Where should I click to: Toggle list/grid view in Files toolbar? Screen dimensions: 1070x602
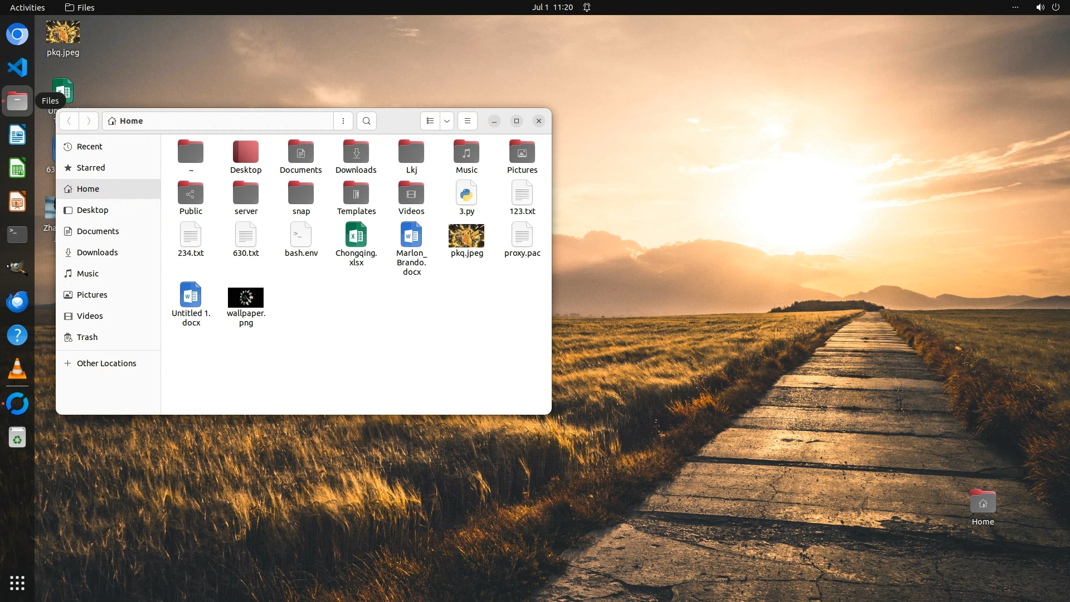coord(430,121)
